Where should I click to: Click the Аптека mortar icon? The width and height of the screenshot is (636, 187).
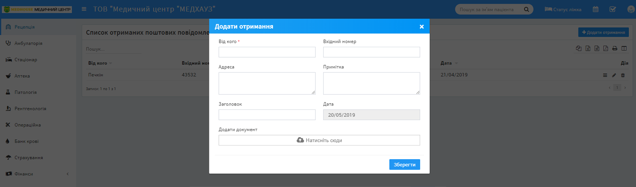click(8, 76)
